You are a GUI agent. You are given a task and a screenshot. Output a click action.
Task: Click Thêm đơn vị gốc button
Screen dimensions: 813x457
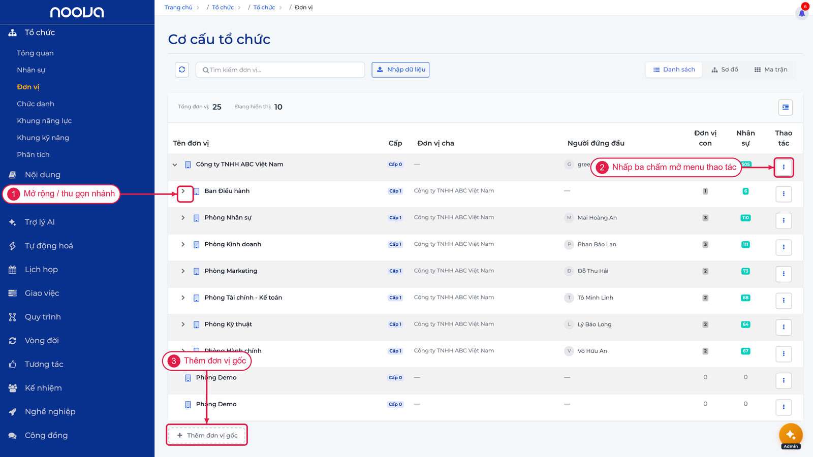[207, 435]
